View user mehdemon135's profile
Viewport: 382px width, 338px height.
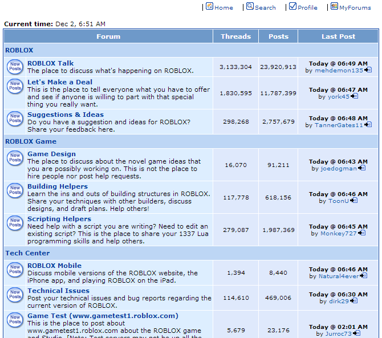(x=339, y=70)
